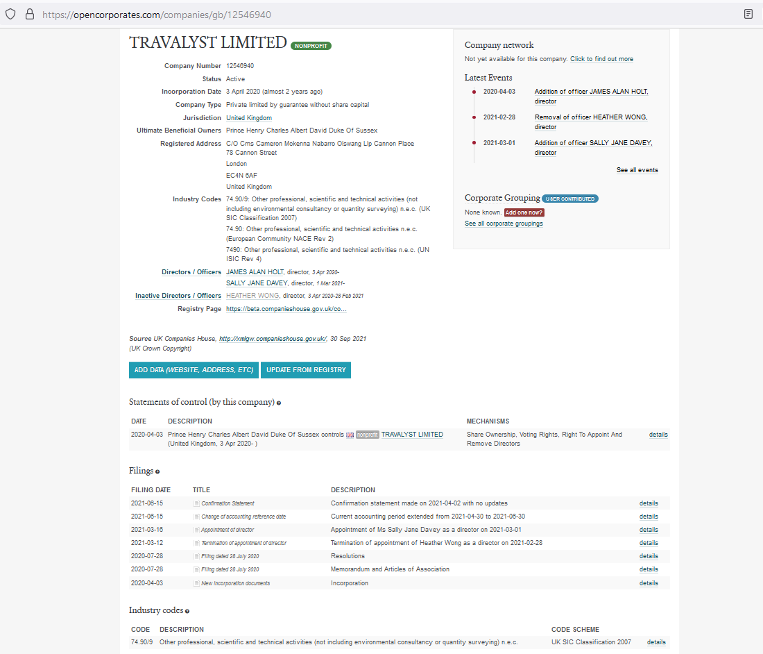Toggle the reader view icon
763x654 pixels.
pos(748,14)
